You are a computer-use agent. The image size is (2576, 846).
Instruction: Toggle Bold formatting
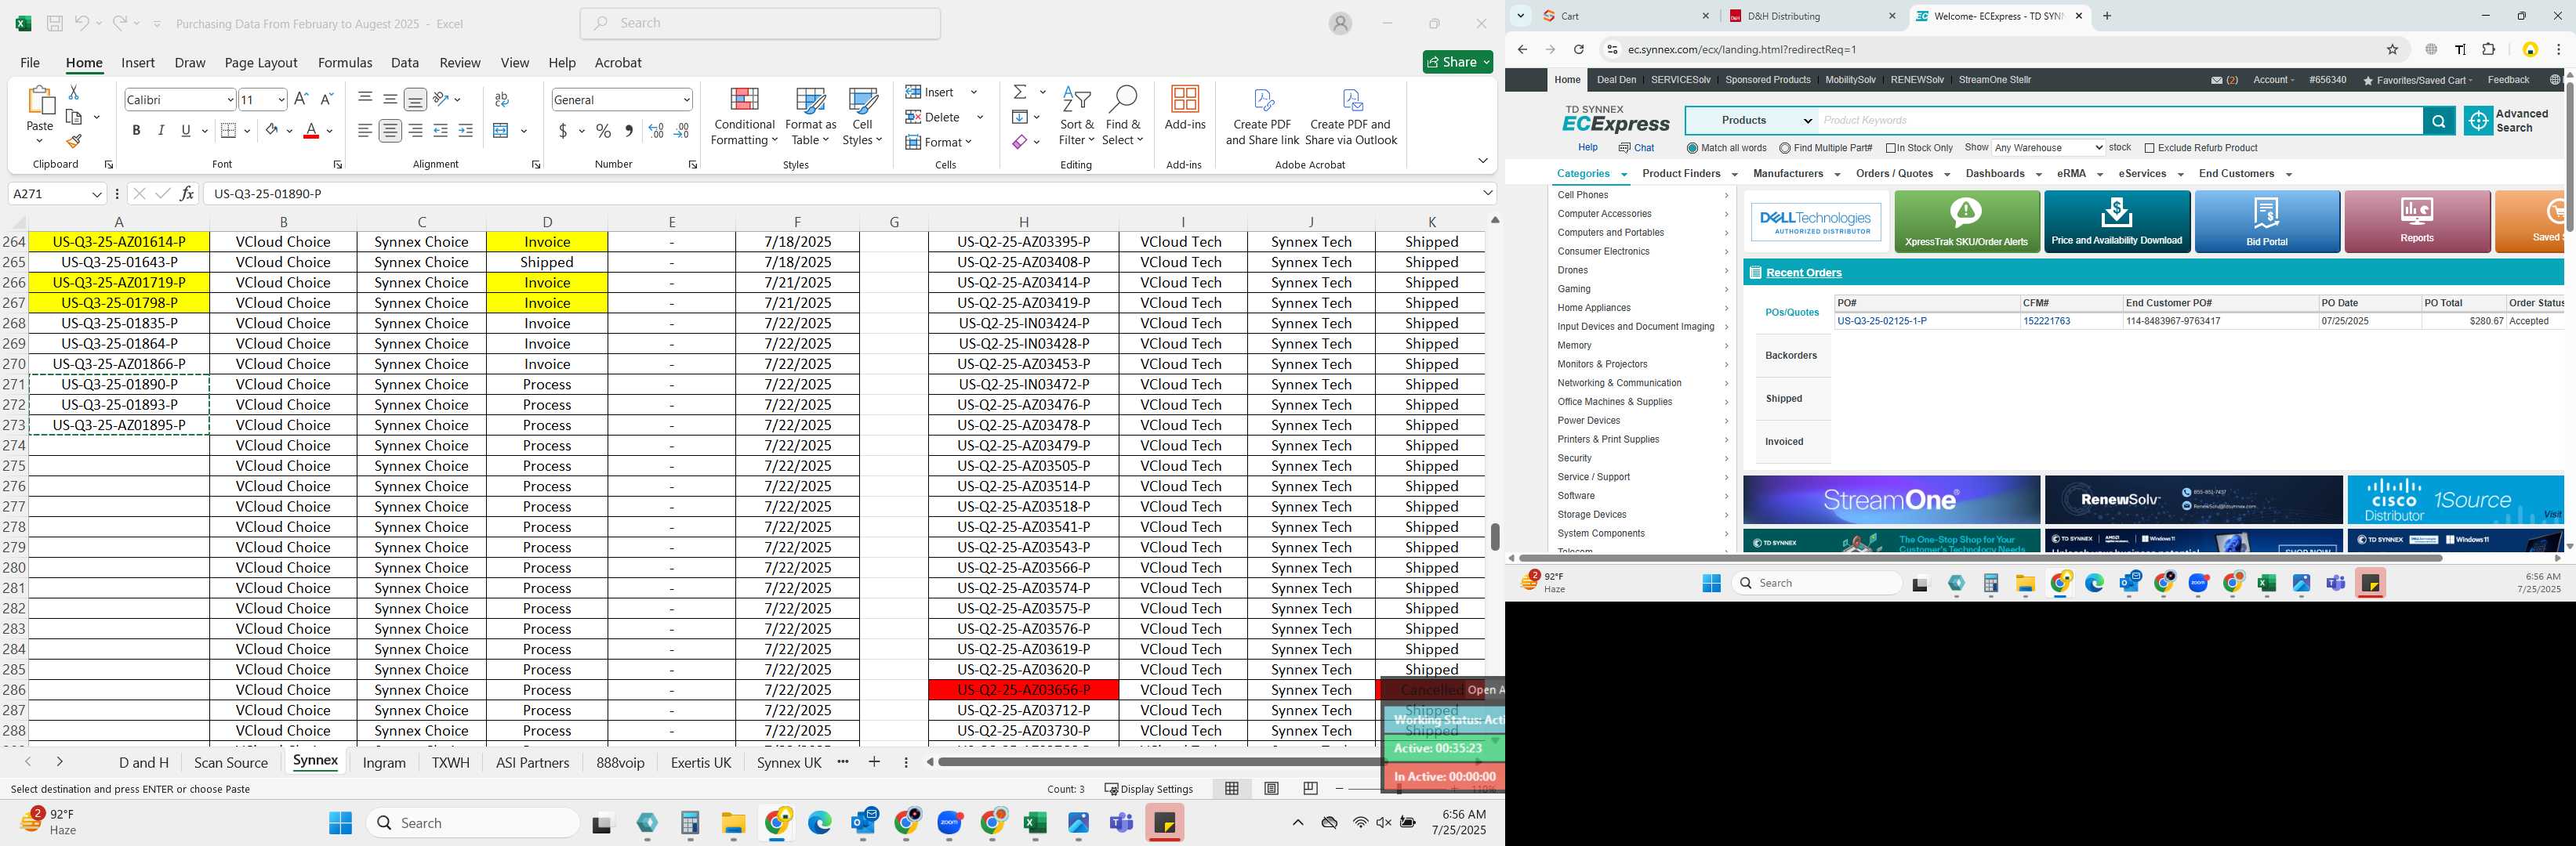[x=136, y=131]
